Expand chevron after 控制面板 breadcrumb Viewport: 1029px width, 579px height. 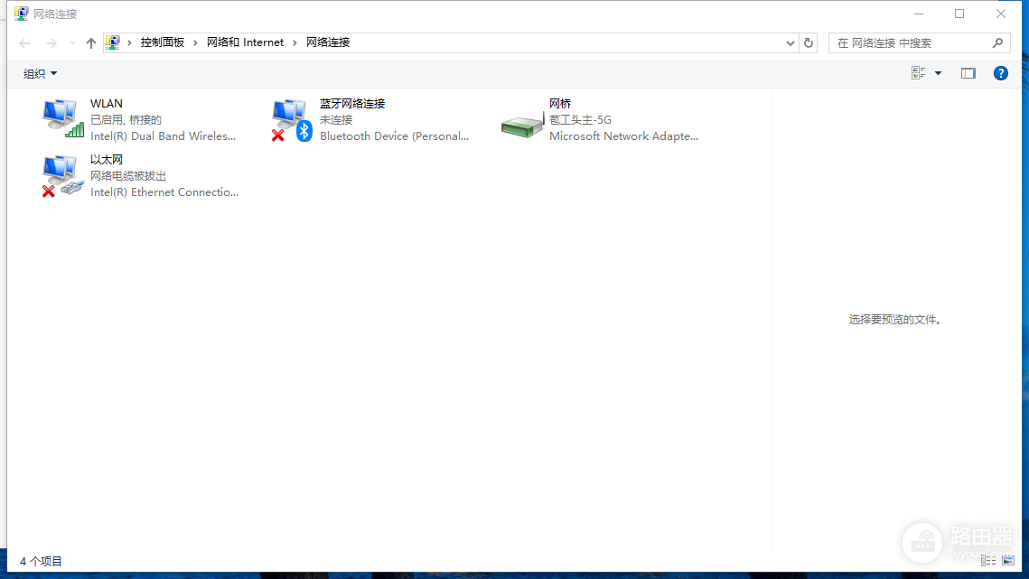coord(195,42)
